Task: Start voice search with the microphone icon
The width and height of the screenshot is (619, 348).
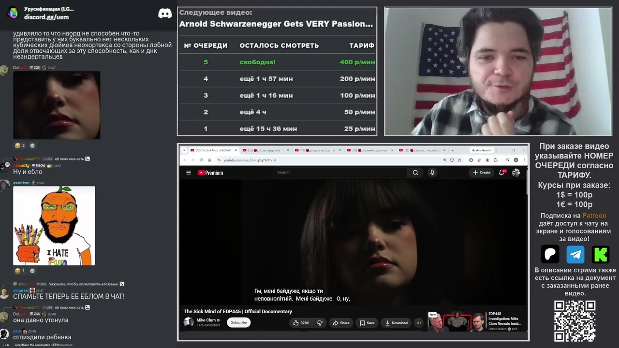Action: (x=432, y=173)
